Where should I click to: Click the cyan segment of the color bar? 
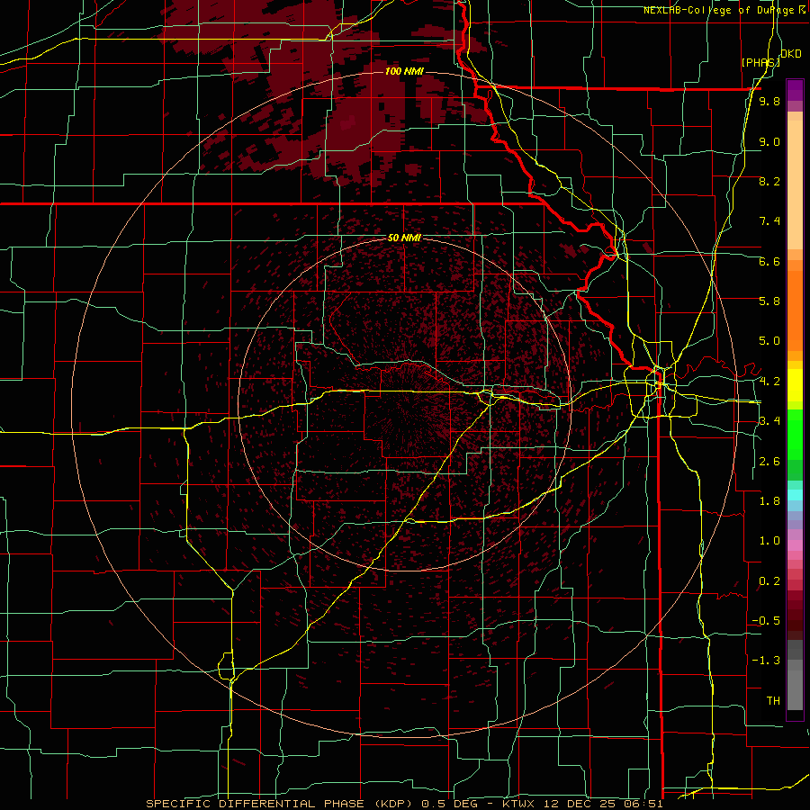pyautogui.click(x=795, y=495)
